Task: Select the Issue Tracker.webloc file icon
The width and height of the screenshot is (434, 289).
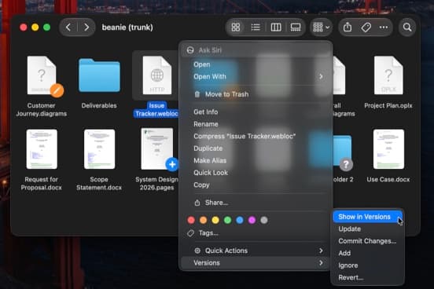Action: [x=157, y=75]
